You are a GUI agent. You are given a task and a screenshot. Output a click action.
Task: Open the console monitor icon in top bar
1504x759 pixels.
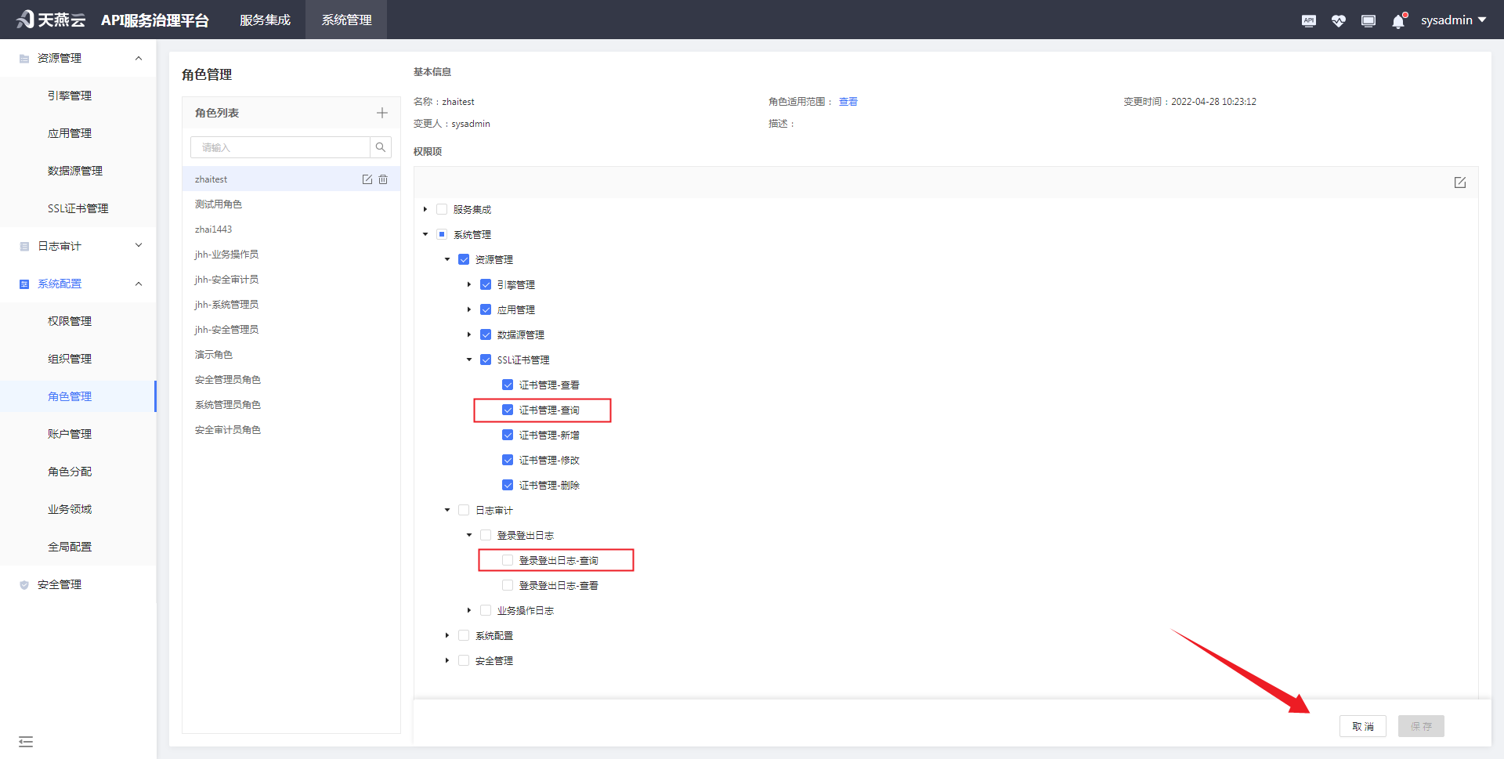pyautogui.click(x=1368, y=20)
